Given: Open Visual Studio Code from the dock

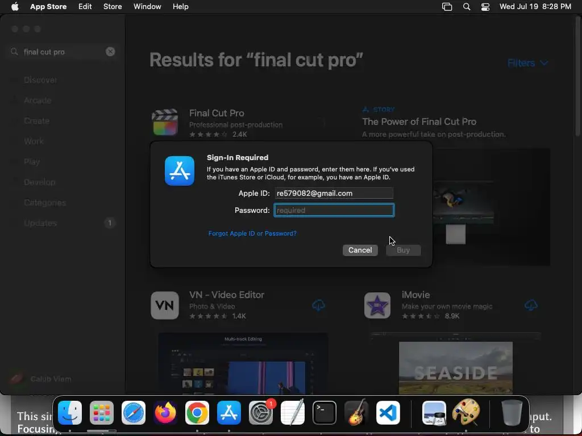Looking at the screenshot, I should click(388, 413).
